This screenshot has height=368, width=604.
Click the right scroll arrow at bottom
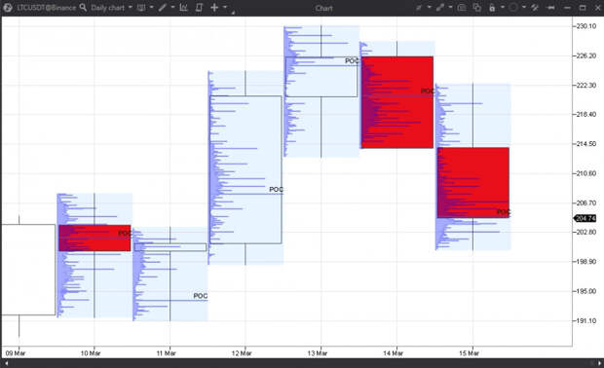pos(599,363)
